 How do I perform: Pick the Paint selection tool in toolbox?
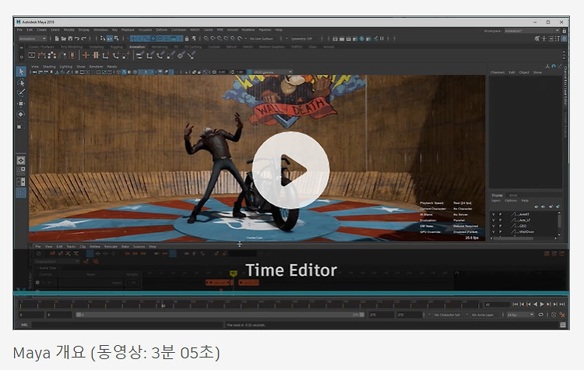tap(21, 93)
